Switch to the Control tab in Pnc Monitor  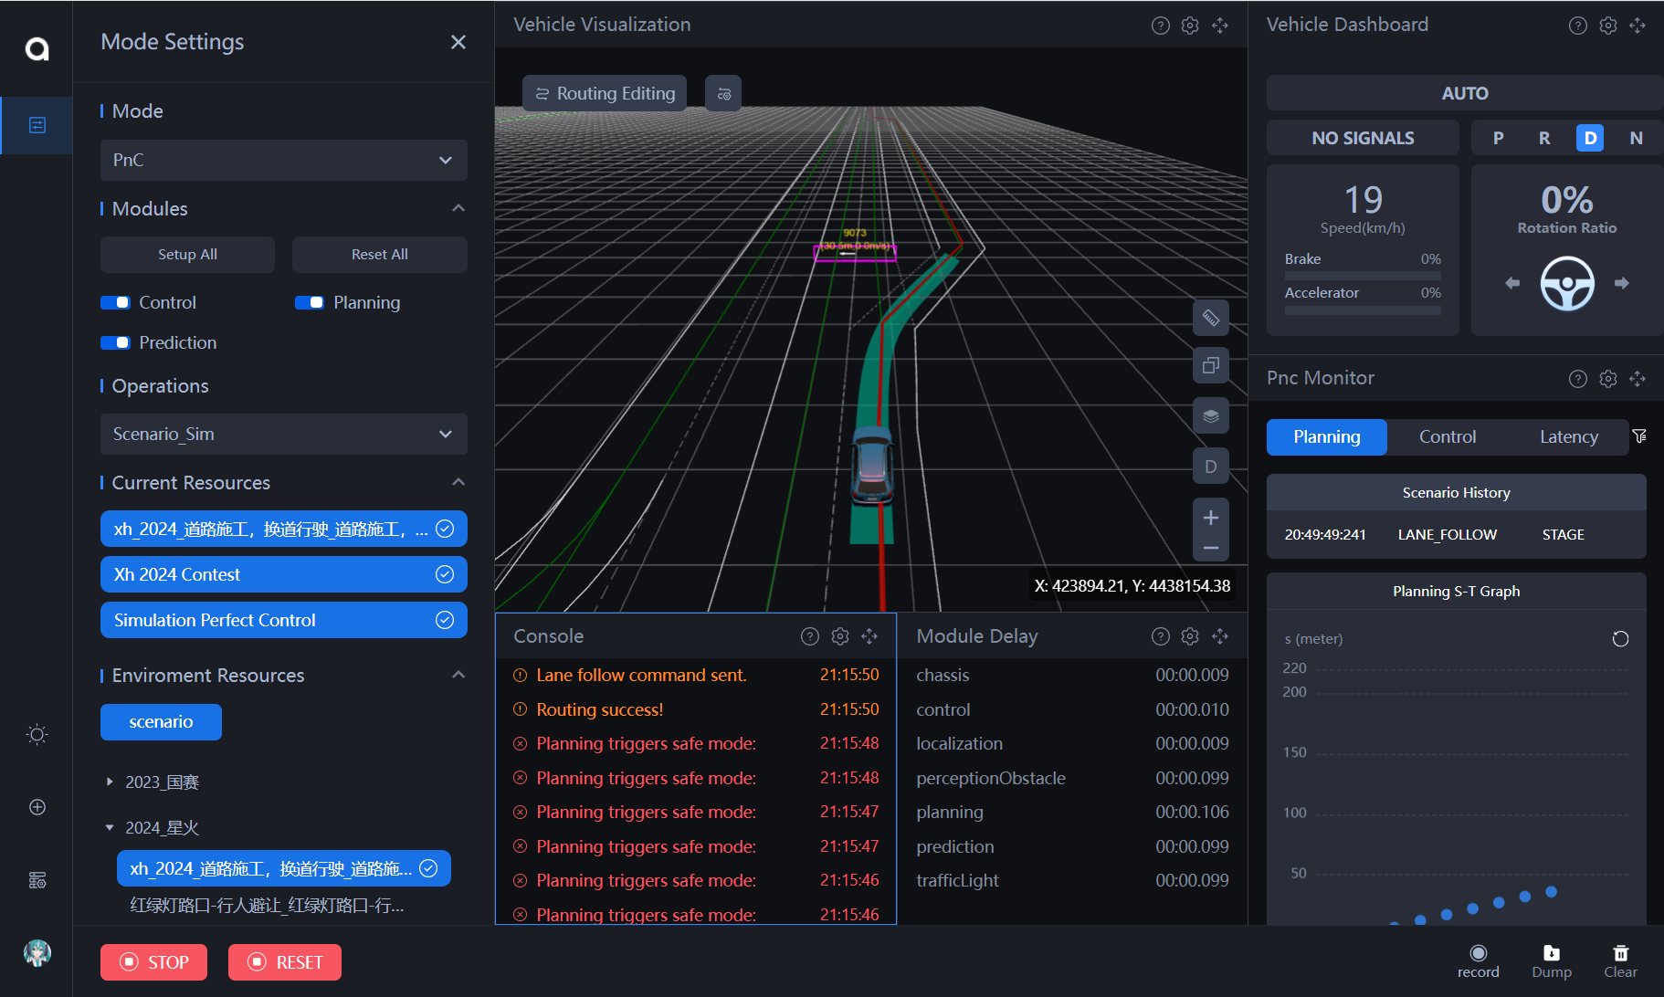(1447, 437)
